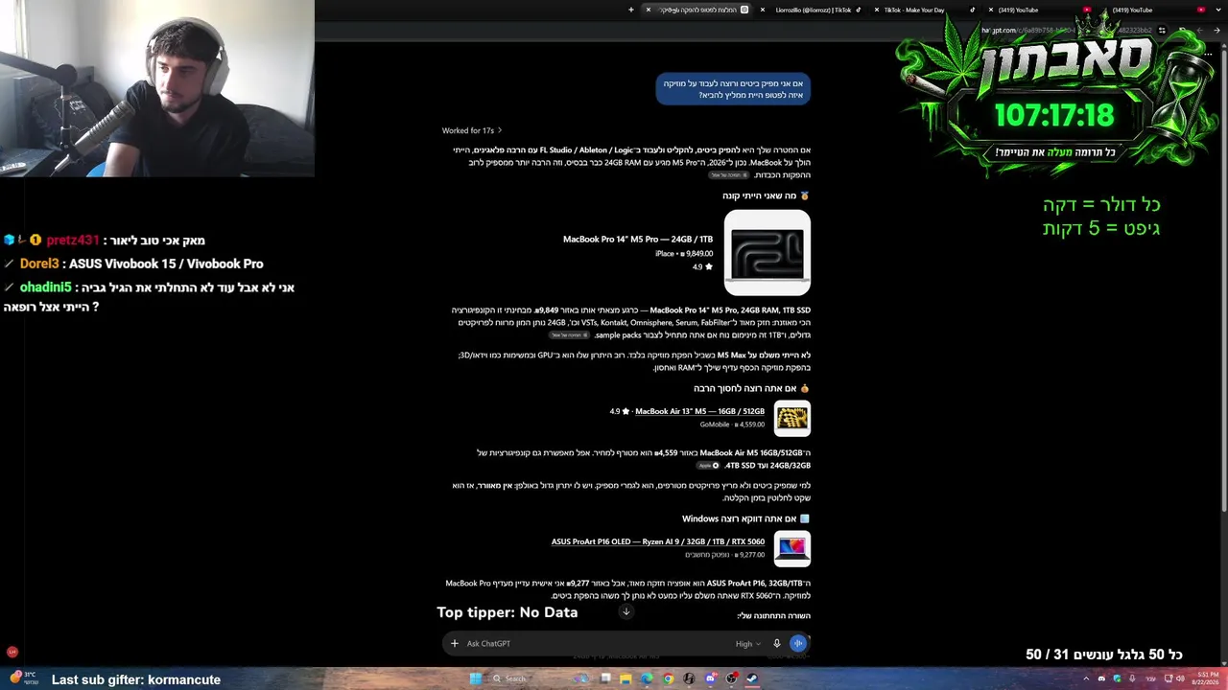Open Discord from the taskbar
The image size is (1228, 690).
click(x=710, y=678)
